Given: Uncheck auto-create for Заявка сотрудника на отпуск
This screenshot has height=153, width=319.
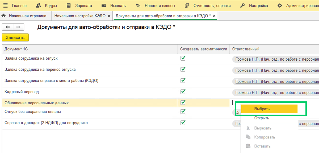Looking at the screenshot, I should coord(183,58).
